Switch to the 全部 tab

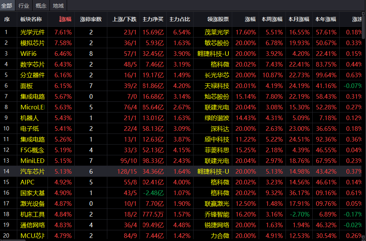click(7, 6)
